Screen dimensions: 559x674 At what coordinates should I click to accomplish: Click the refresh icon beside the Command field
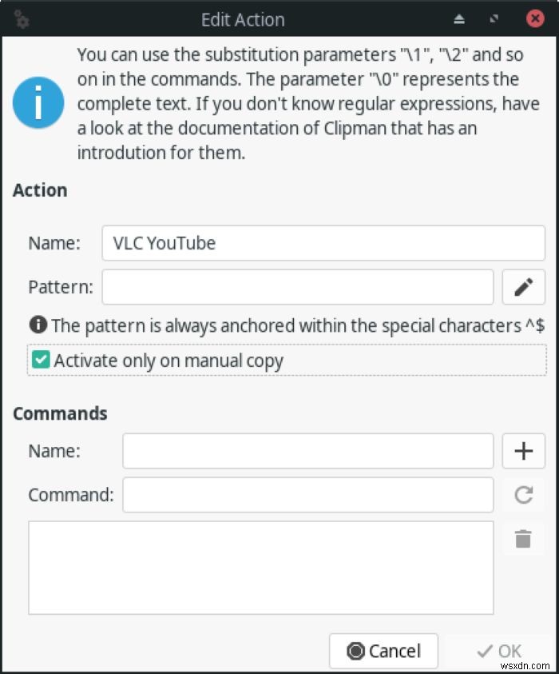pos(524,495)
